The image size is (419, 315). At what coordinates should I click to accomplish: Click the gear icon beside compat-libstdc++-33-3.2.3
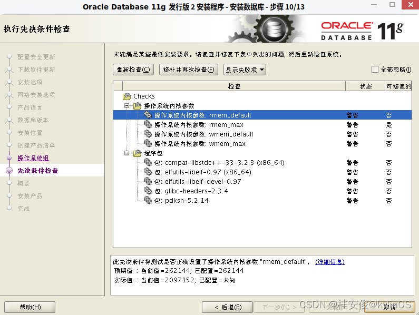(148, 162)
